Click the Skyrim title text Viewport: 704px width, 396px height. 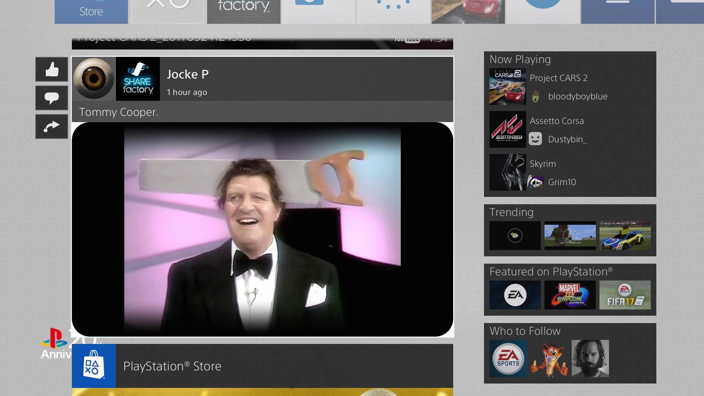tap(543, 164)
